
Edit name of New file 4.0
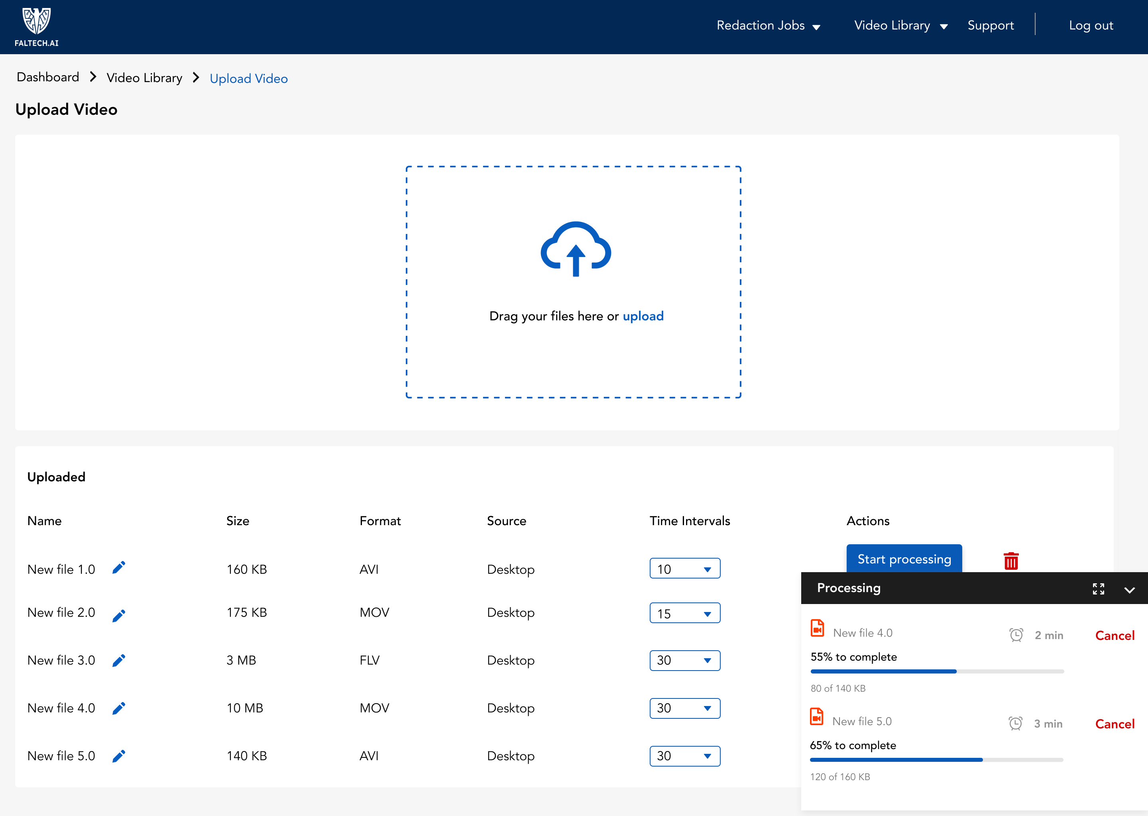(x=119, y=708)
